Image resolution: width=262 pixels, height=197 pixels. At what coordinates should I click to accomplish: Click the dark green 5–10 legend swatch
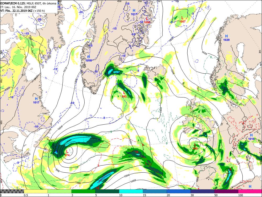pos(107,191)
